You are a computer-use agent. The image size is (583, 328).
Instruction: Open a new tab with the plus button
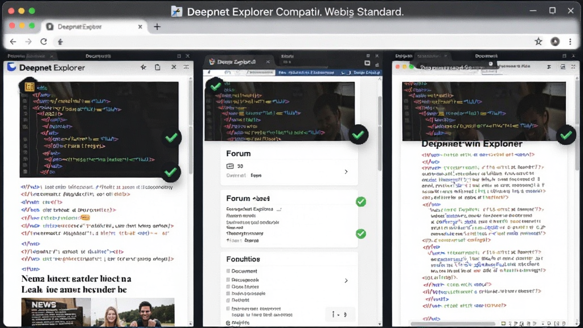coord(157,27)
